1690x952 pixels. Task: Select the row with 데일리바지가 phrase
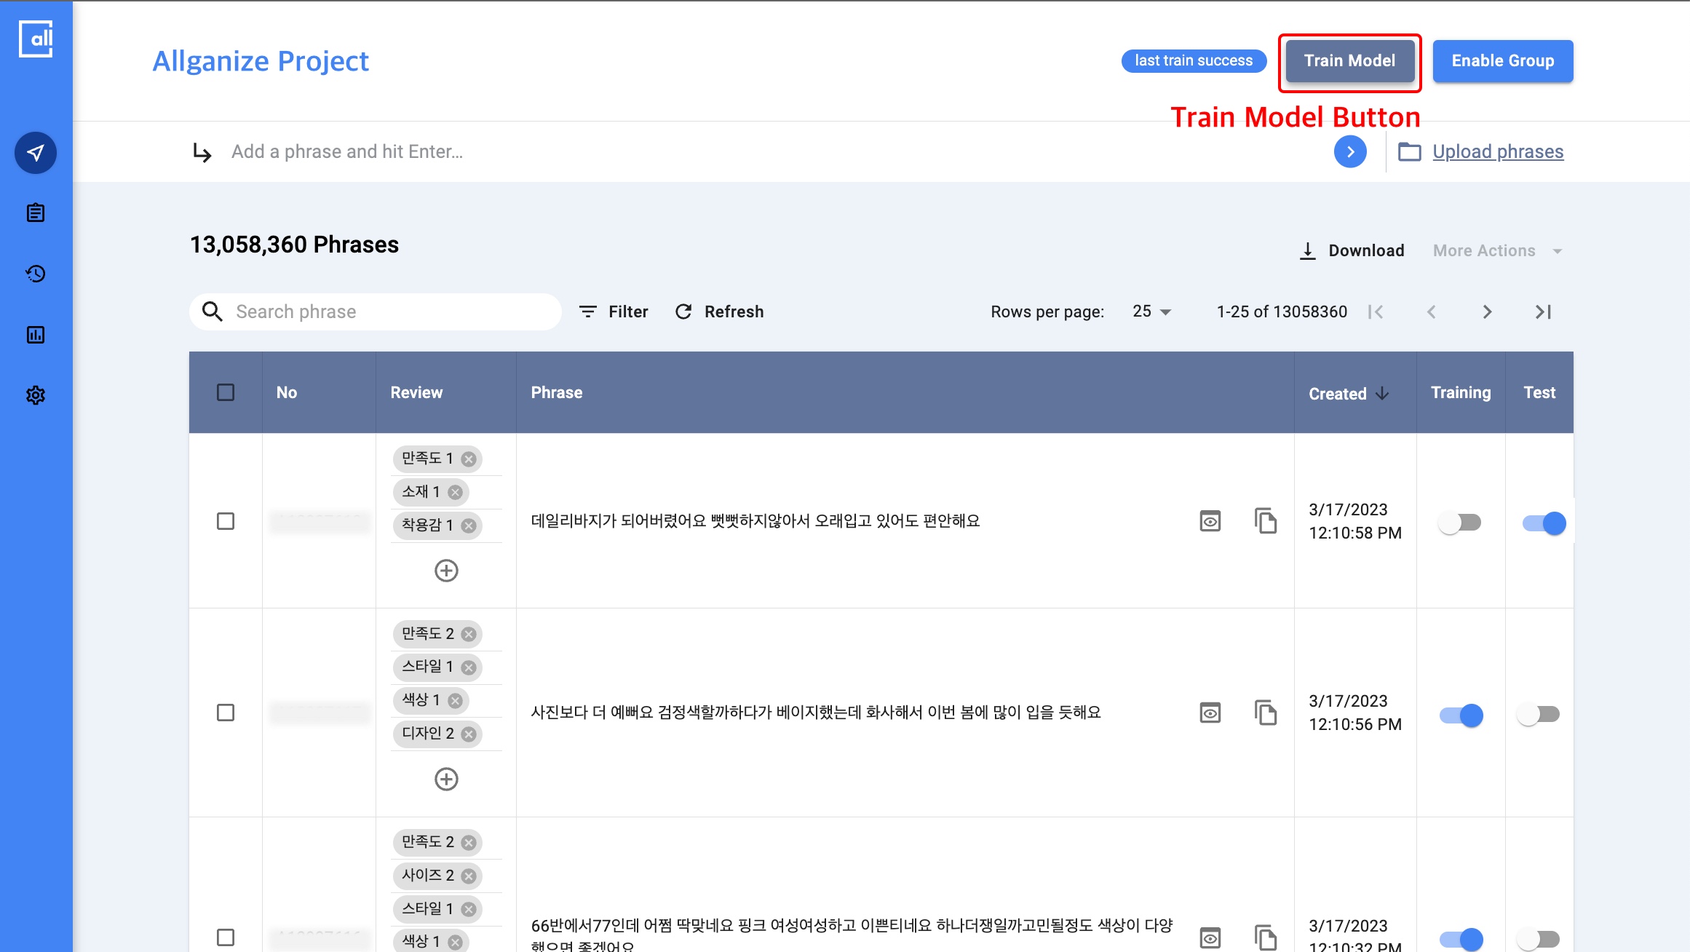pyautogui.click(x=226, y=521)
